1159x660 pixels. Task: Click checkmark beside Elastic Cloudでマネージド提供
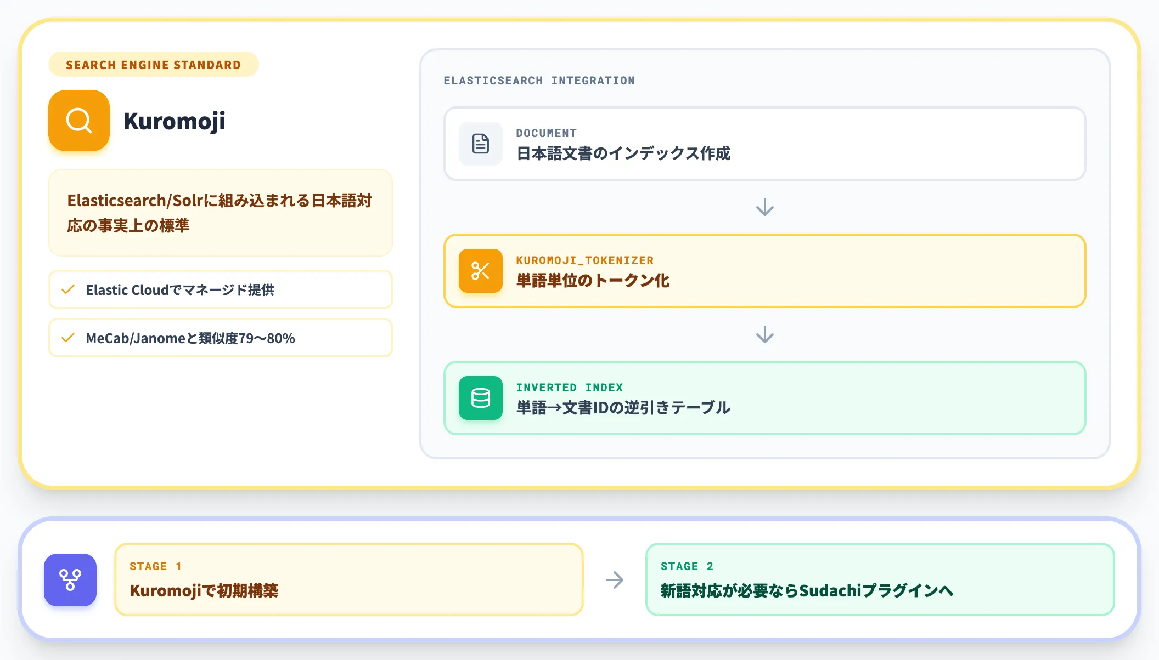coord(68,289)
